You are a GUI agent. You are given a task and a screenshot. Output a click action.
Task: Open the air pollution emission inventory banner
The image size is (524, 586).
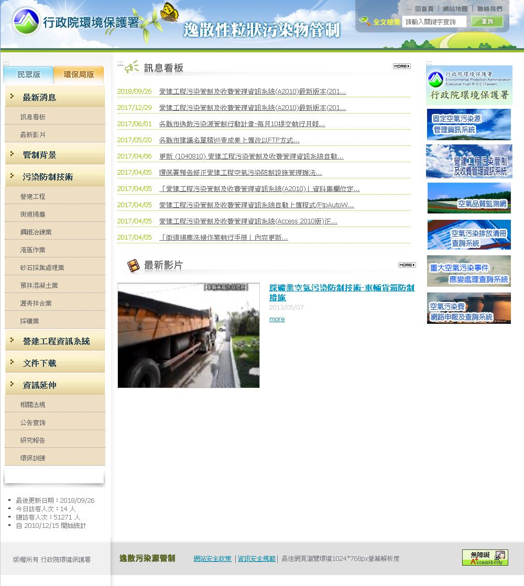click(468, 234)
